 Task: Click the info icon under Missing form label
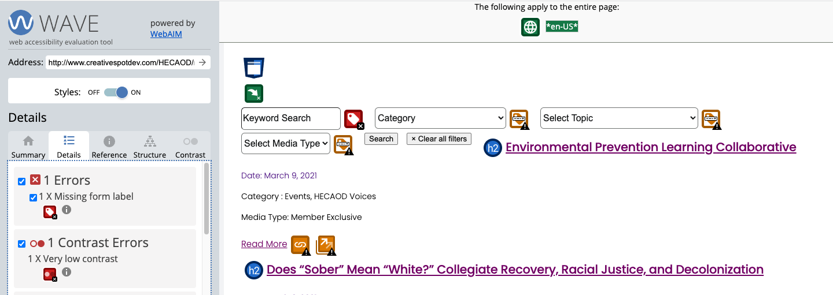point(67,210)
